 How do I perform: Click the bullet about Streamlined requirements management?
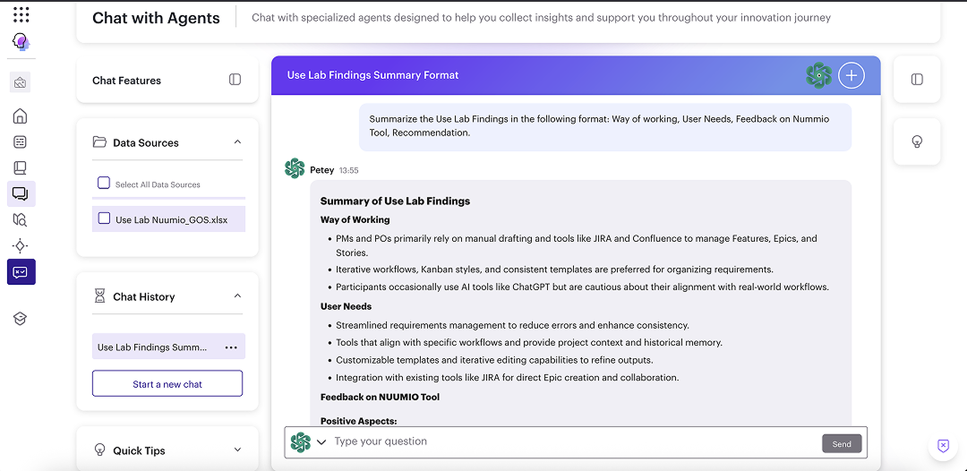(x=512, y=325)
